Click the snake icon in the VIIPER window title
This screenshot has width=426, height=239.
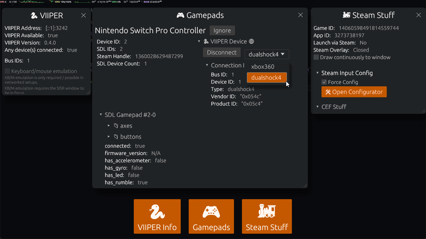tap(33, 15)
